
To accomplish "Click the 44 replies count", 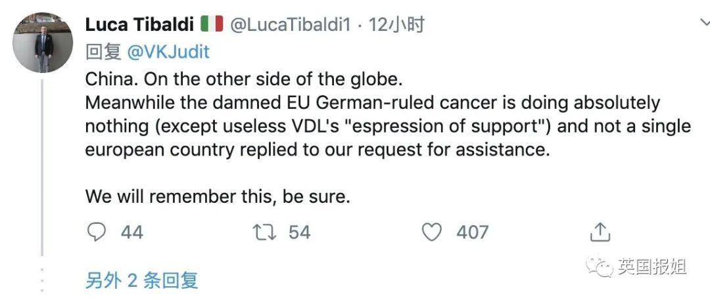I will click(x=132, y=232).
